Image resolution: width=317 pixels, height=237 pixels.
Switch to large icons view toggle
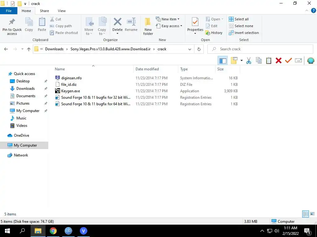(312, 214)
